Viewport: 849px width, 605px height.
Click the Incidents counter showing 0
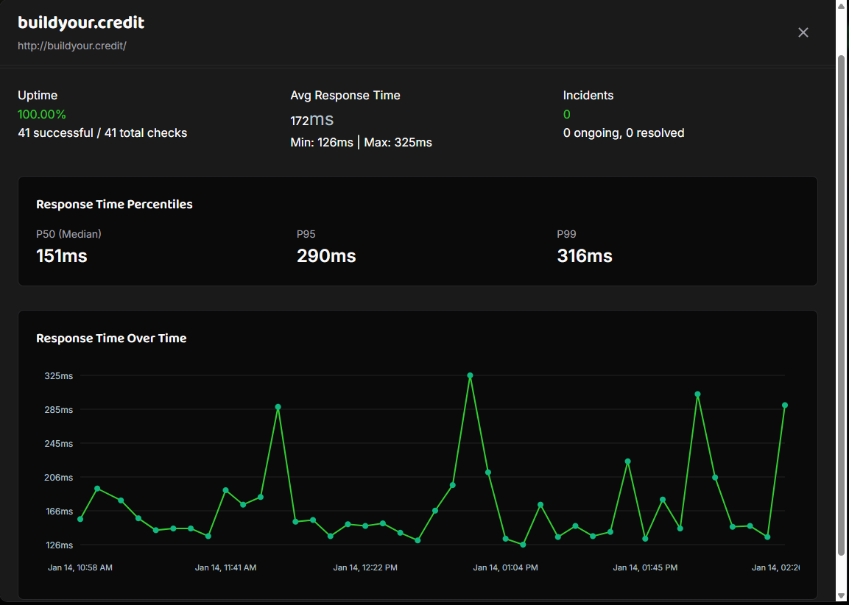point(566,114)
